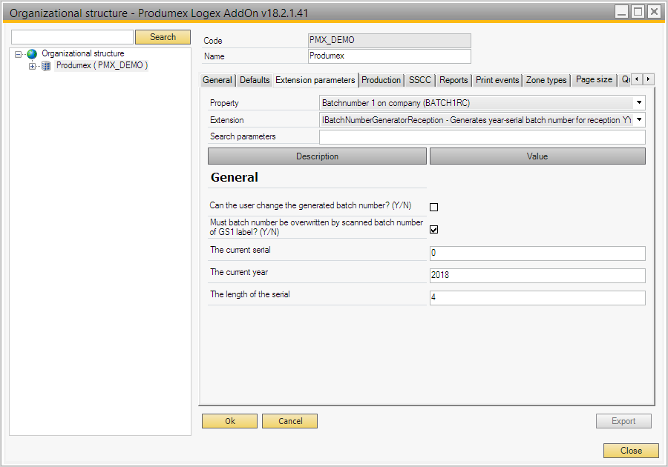Open the Extension dropdown list
This screenshot has width=668, height=467.
(639, 119)
